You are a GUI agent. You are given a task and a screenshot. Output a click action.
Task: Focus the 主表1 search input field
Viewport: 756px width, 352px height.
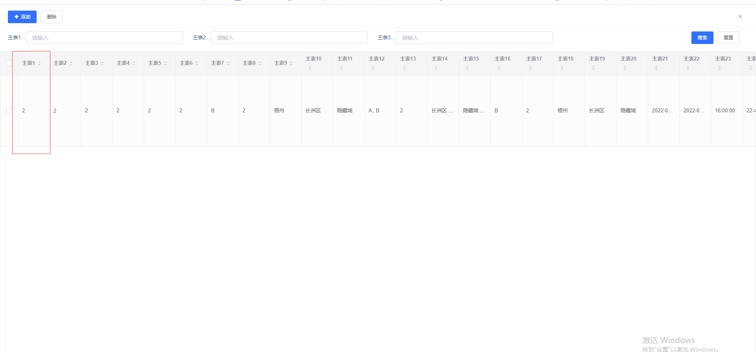[104, 38]
